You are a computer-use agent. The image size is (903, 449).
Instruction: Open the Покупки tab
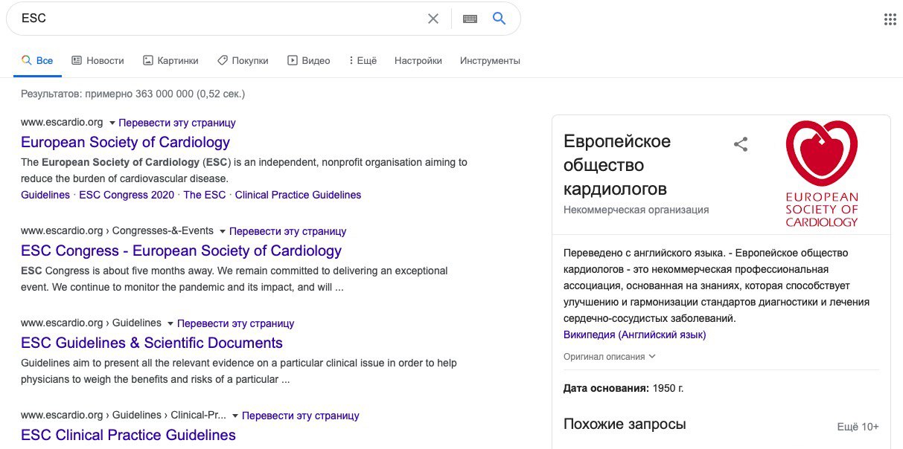click(x=243, y=60)
